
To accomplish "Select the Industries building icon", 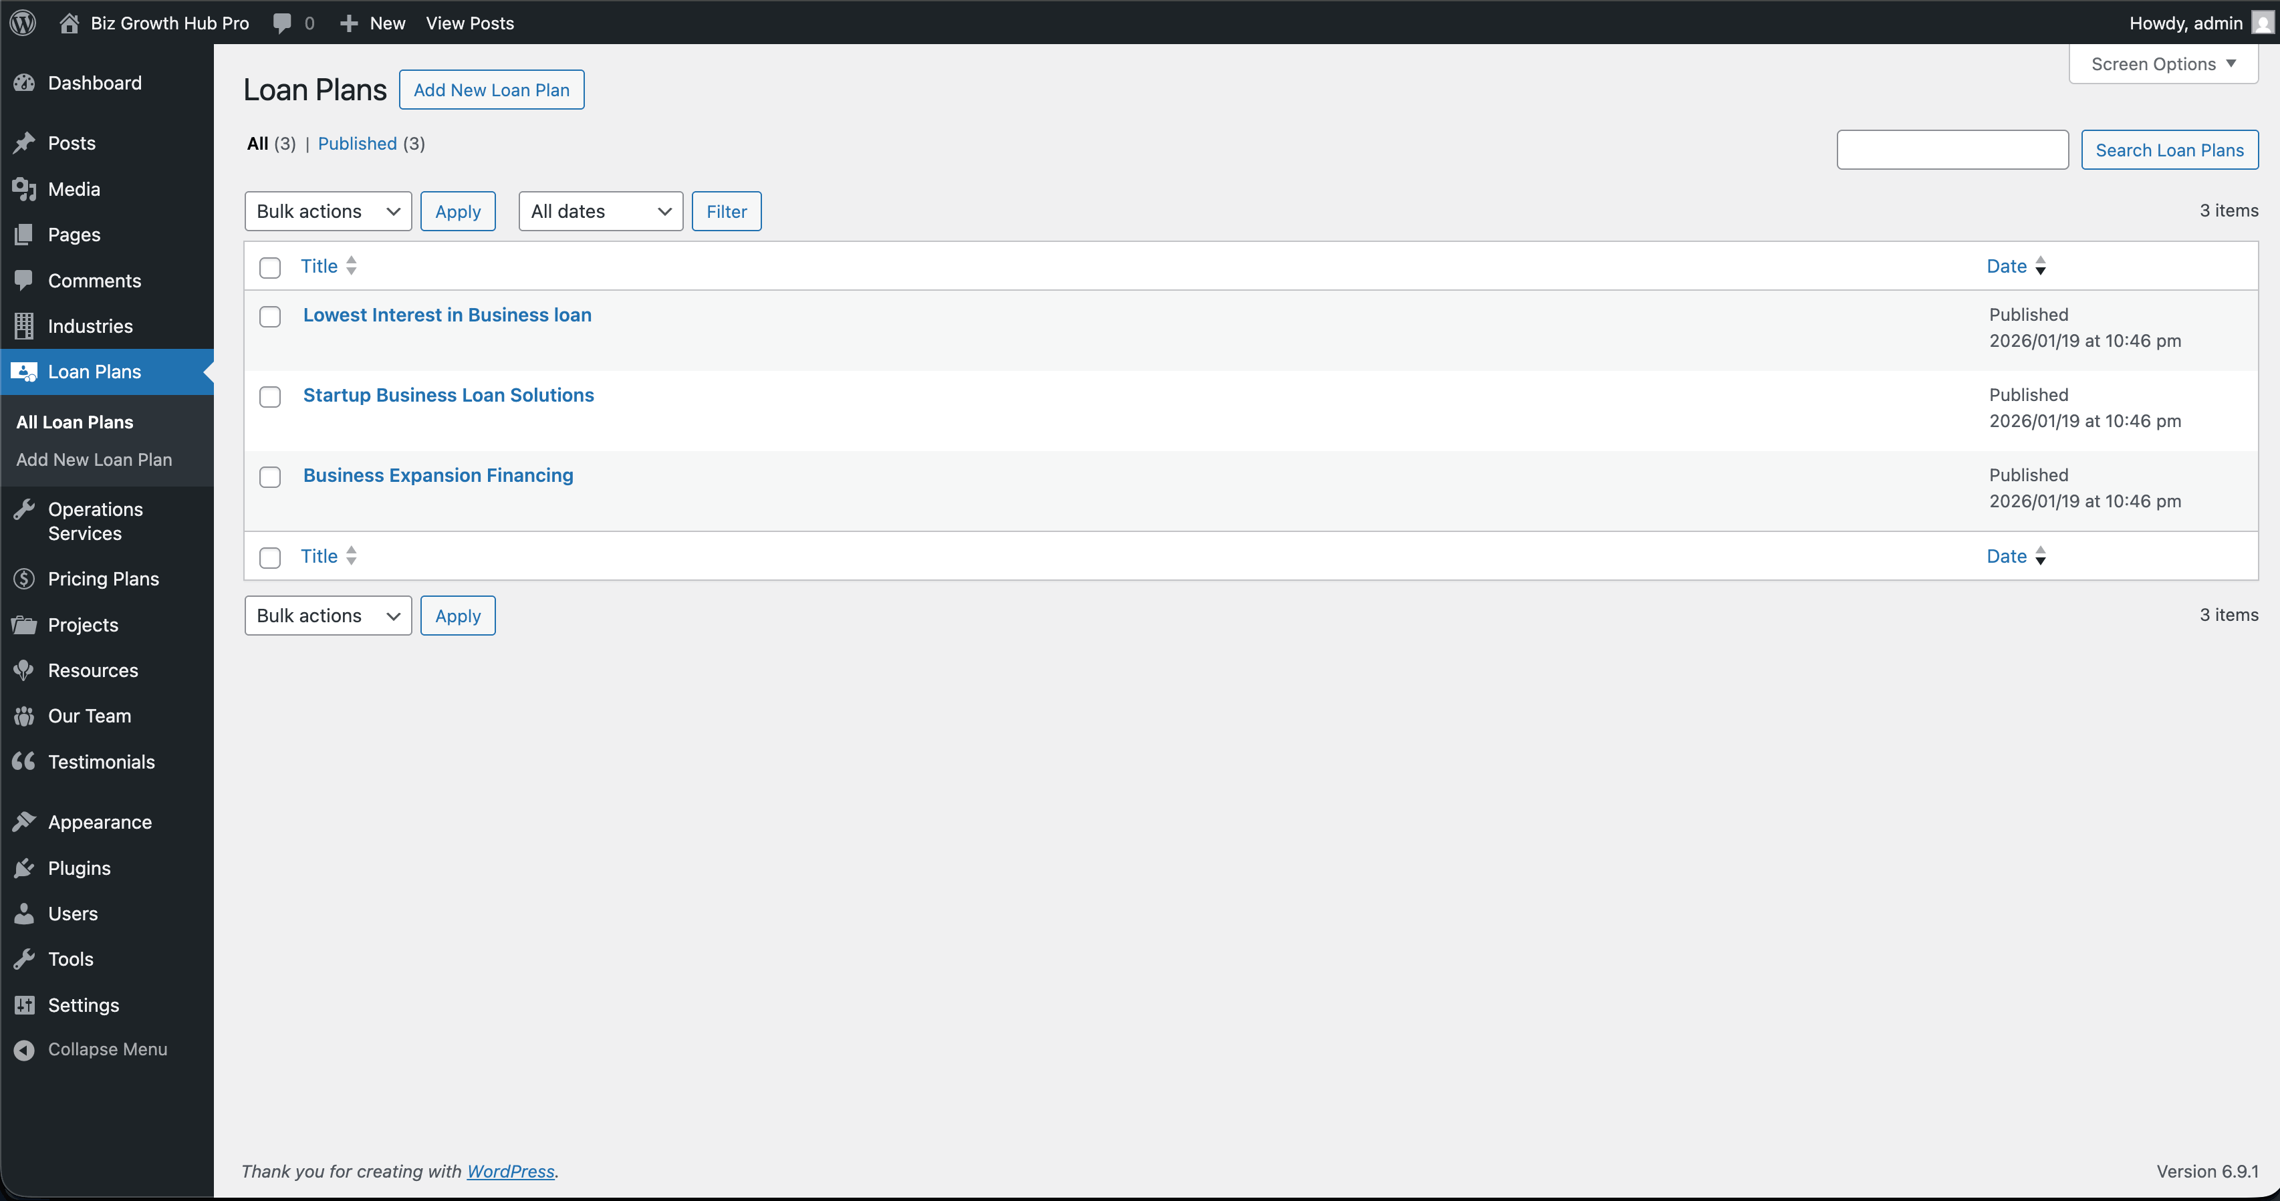I will [x=25, y=325].
